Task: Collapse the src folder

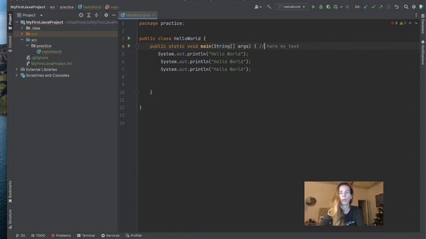Action: click(x=22, y=40)
